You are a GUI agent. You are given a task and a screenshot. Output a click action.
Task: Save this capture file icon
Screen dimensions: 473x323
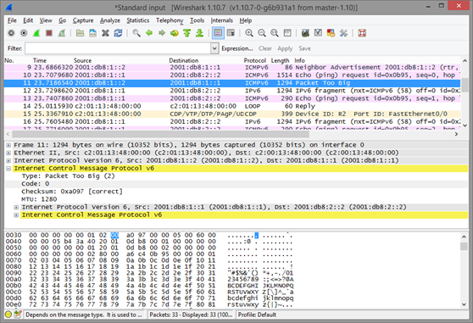[92, 33]
